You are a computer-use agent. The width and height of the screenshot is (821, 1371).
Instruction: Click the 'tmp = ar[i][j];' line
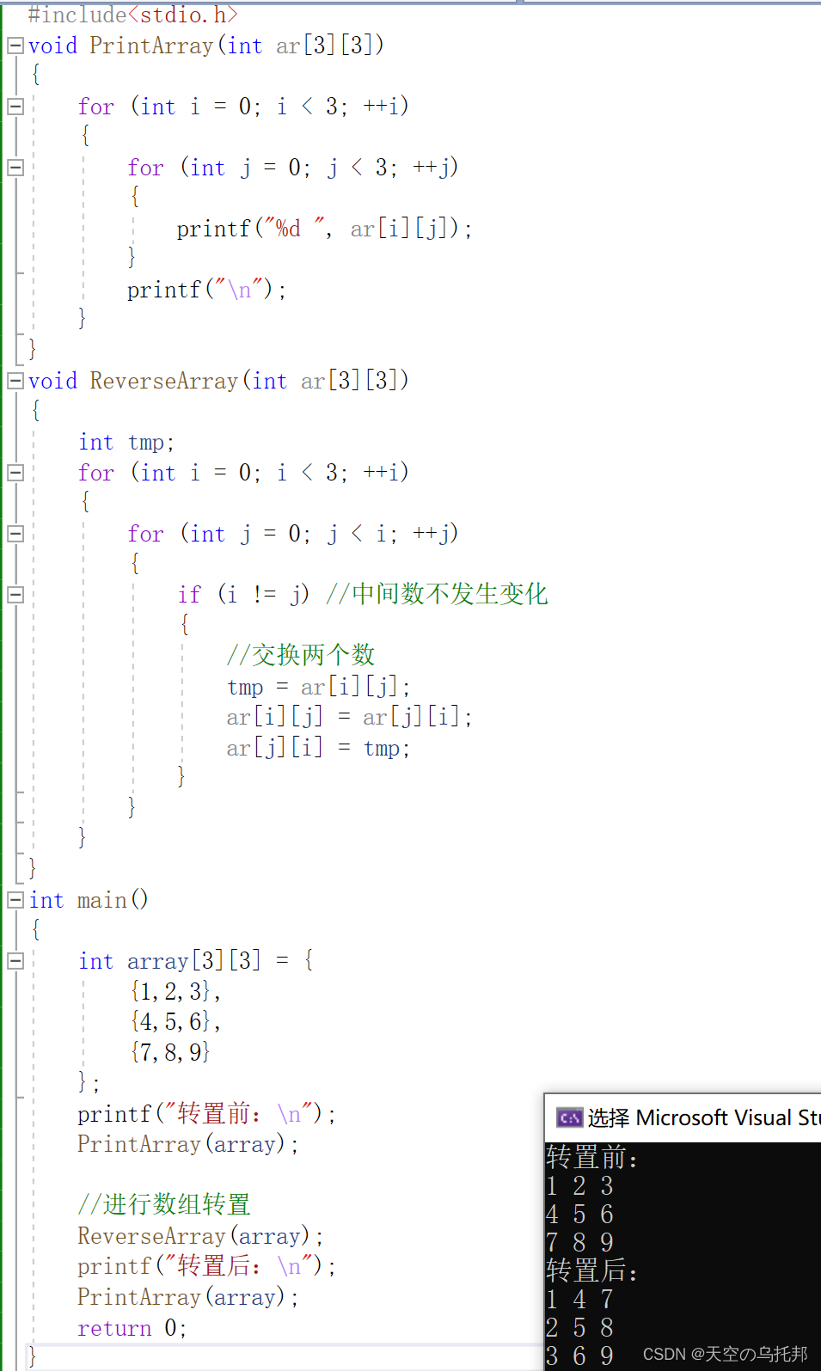pyautogui.click(x=319, y=687)
